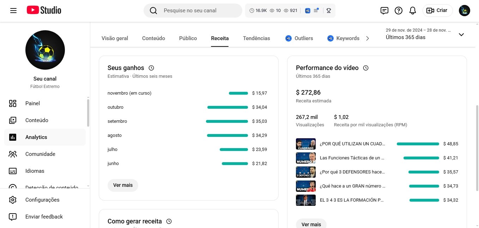Image resolution: width=479 pixels, height=228 pixels.
Task: Open the notifications bell
Action: pos(412,11)
